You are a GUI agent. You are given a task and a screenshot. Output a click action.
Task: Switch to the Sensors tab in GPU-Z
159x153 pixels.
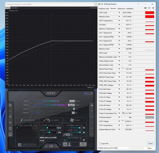[113, 8]
